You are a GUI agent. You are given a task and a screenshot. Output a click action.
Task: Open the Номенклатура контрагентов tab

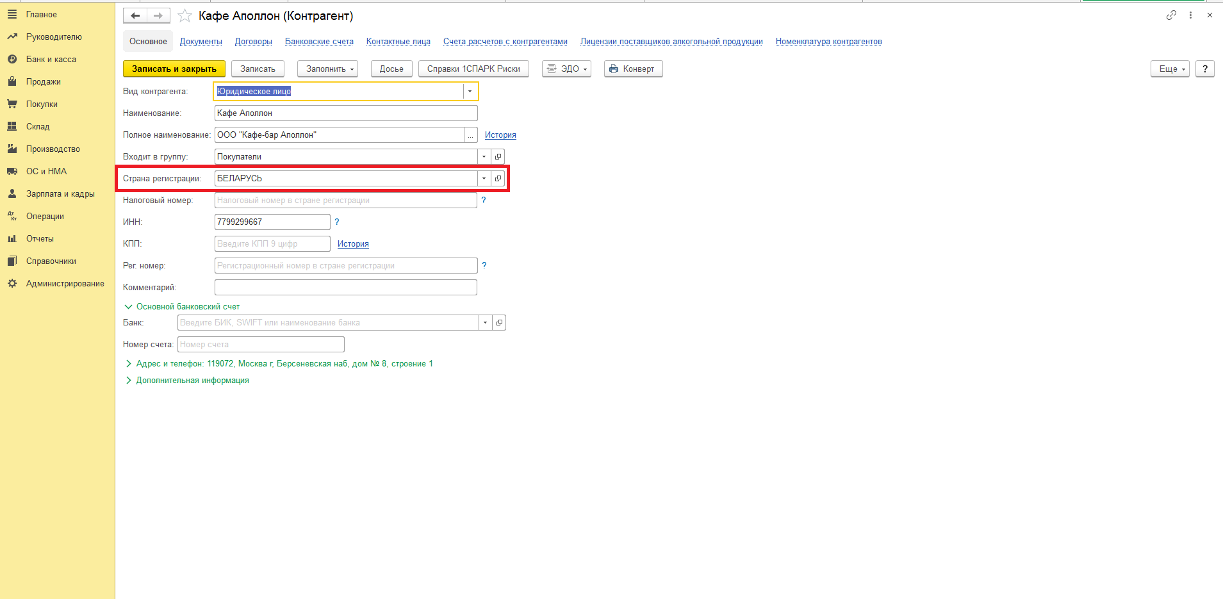pos(829,41)
